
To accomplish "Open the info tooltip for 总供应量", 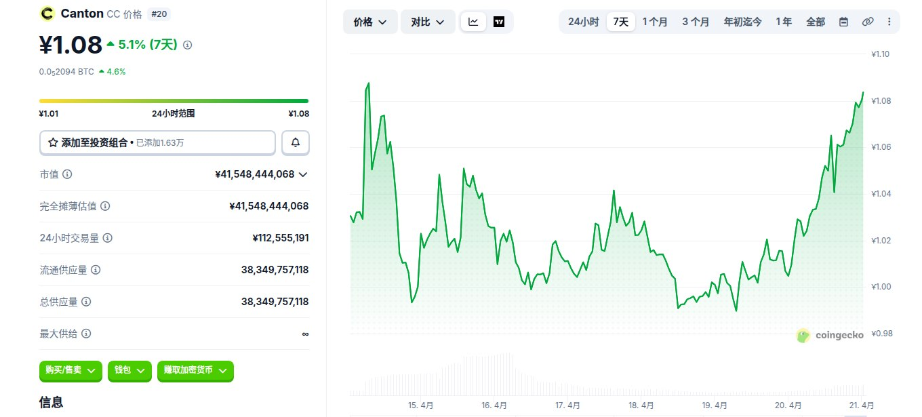I will pos(86,302).
